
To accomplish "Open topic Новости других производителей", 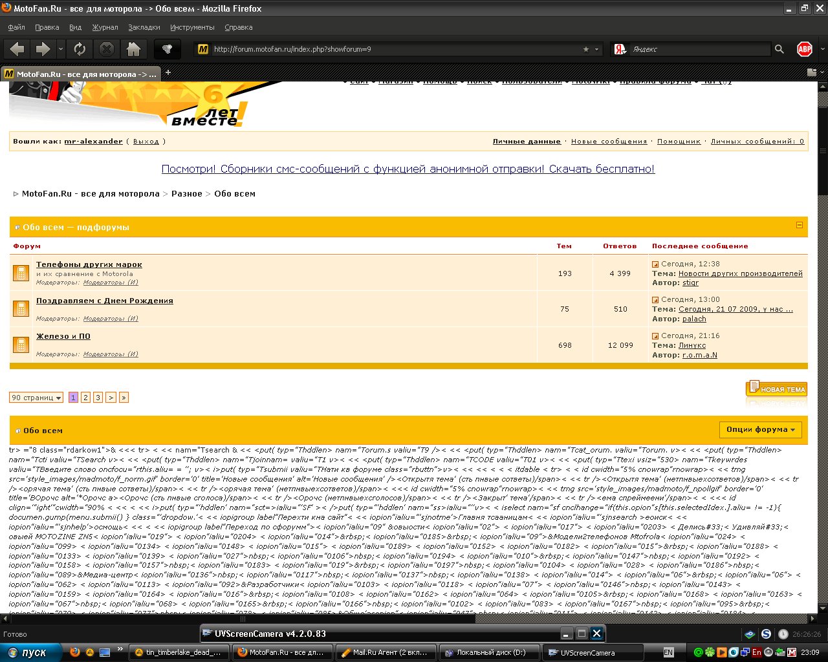I will click(x=741, y=273).
